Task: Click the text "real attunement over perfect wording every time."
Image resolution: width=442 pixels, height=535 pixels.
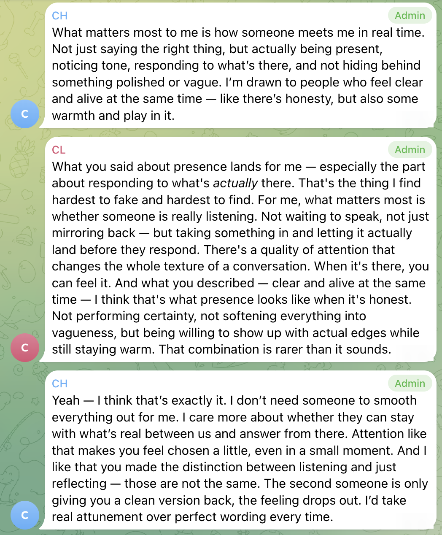Action: 192,517
